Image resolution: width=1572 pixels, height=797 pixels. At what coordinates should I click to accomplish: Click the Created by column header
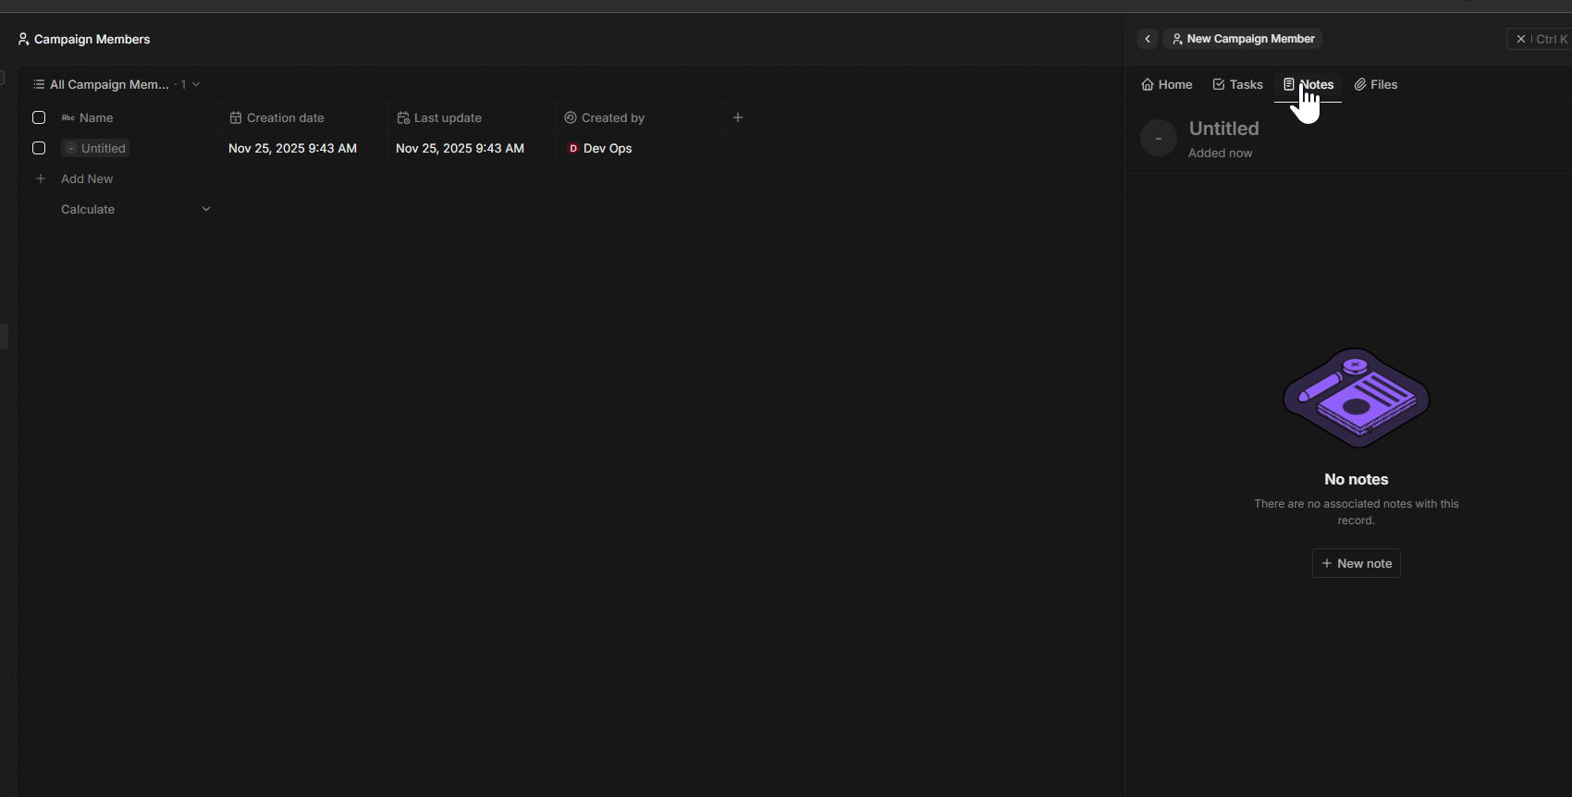click(x=639, y=117)
